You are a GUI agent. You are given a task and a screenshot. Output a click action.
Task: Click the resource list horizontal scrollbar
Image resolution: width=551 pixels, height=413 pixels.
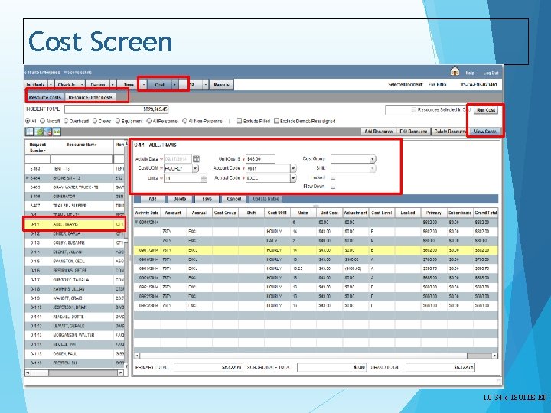pyautogui.click(x=74, y=372)
